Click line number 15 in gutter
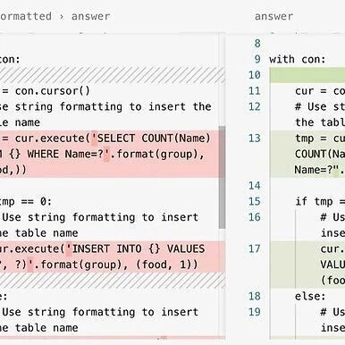This screenshot has width=345, height=345. (255, 201)
